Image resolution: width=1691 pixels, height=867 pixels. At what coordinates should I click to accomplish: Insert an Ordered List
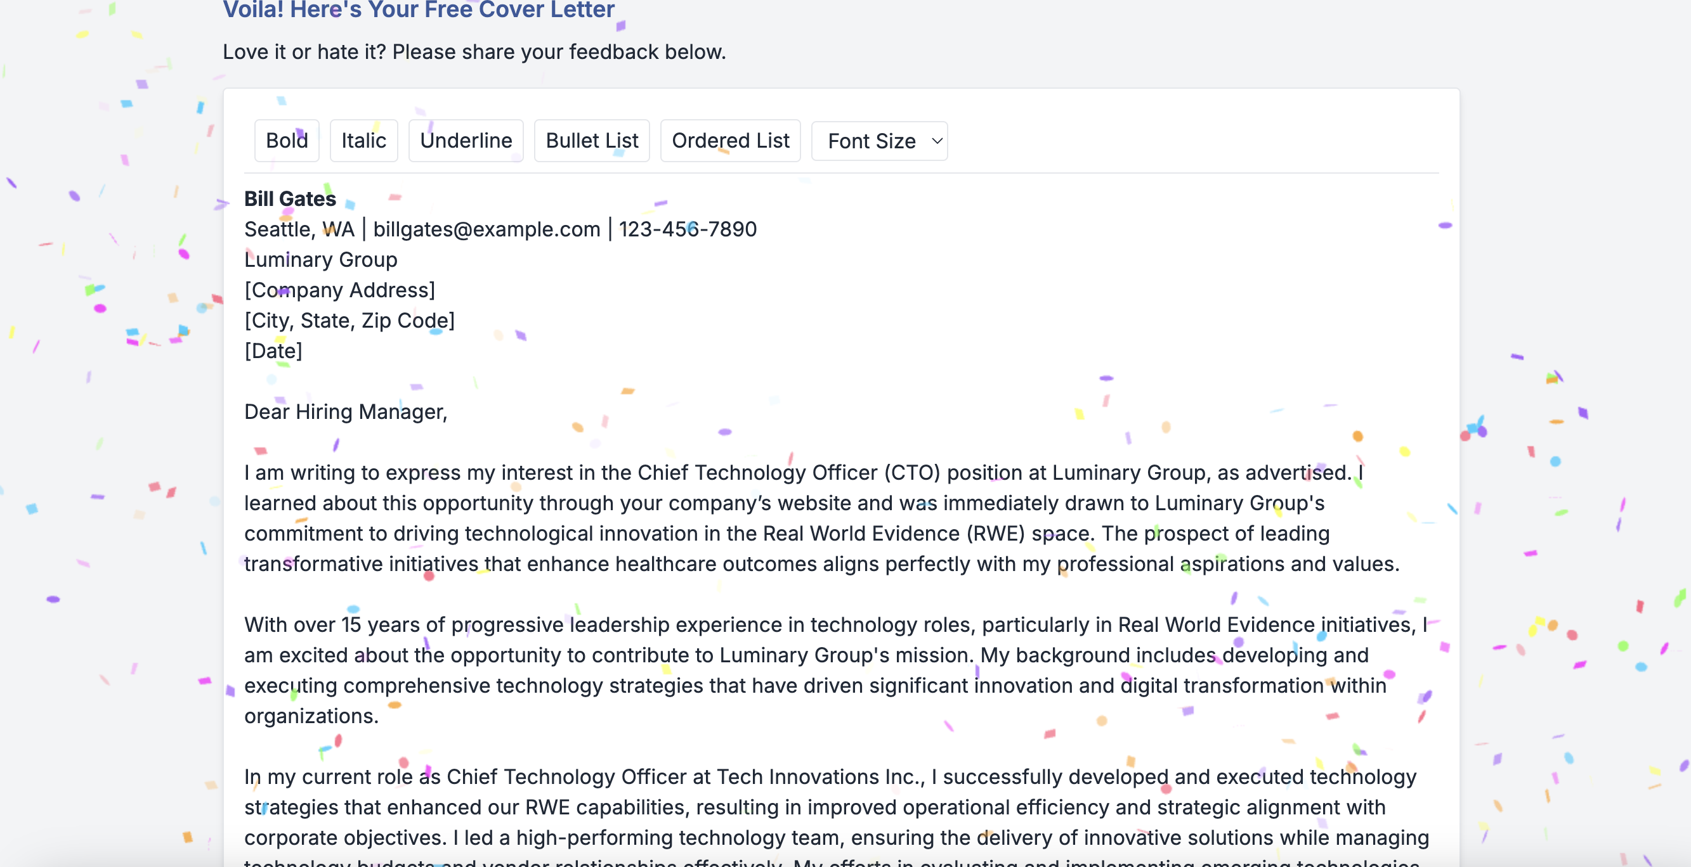730,140
